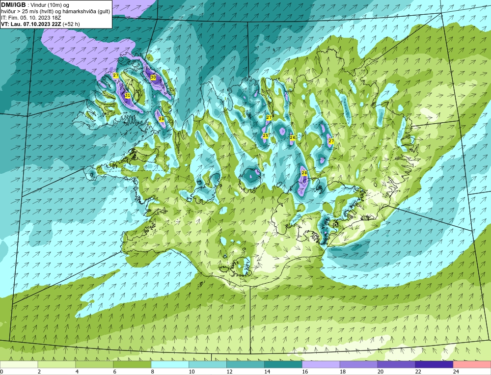Screen dimensions: 491x375
Task: Pick the 22–24 m/s deep indigo swatch
Action: pyautogui.click(x=435, y=364)
